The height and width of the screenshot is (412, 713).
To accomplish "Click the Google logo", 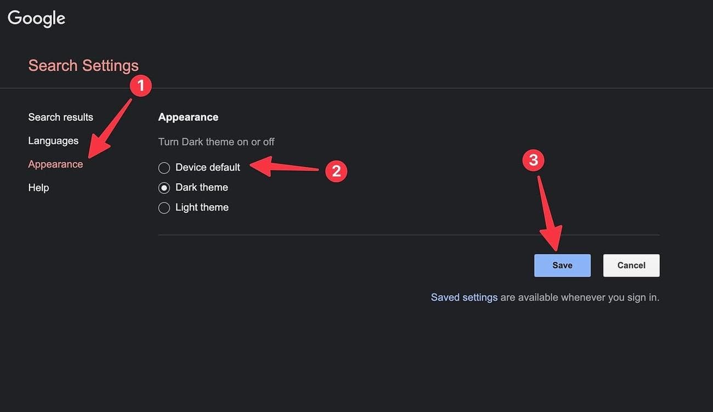I will 36,18.
